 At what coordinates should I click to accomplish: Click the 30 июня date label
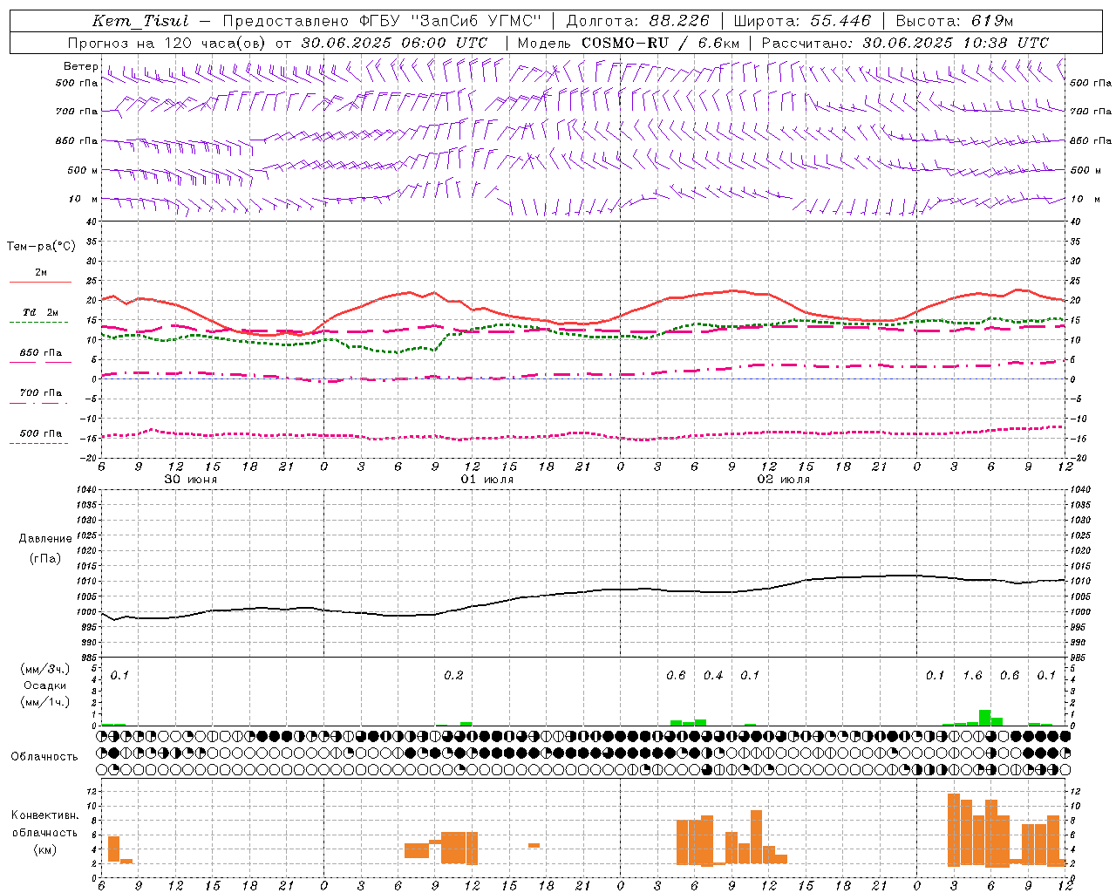tap(191, 480)
